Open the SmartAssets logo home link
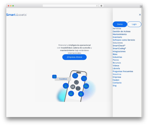 (x=16, y=15)
